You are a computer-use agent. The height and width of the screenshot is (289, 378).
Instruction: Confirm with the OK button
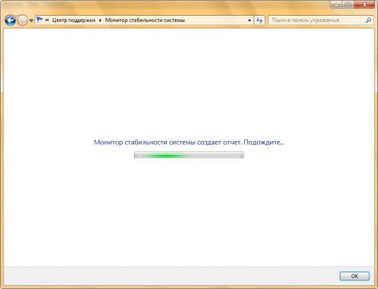pos(354,276)
